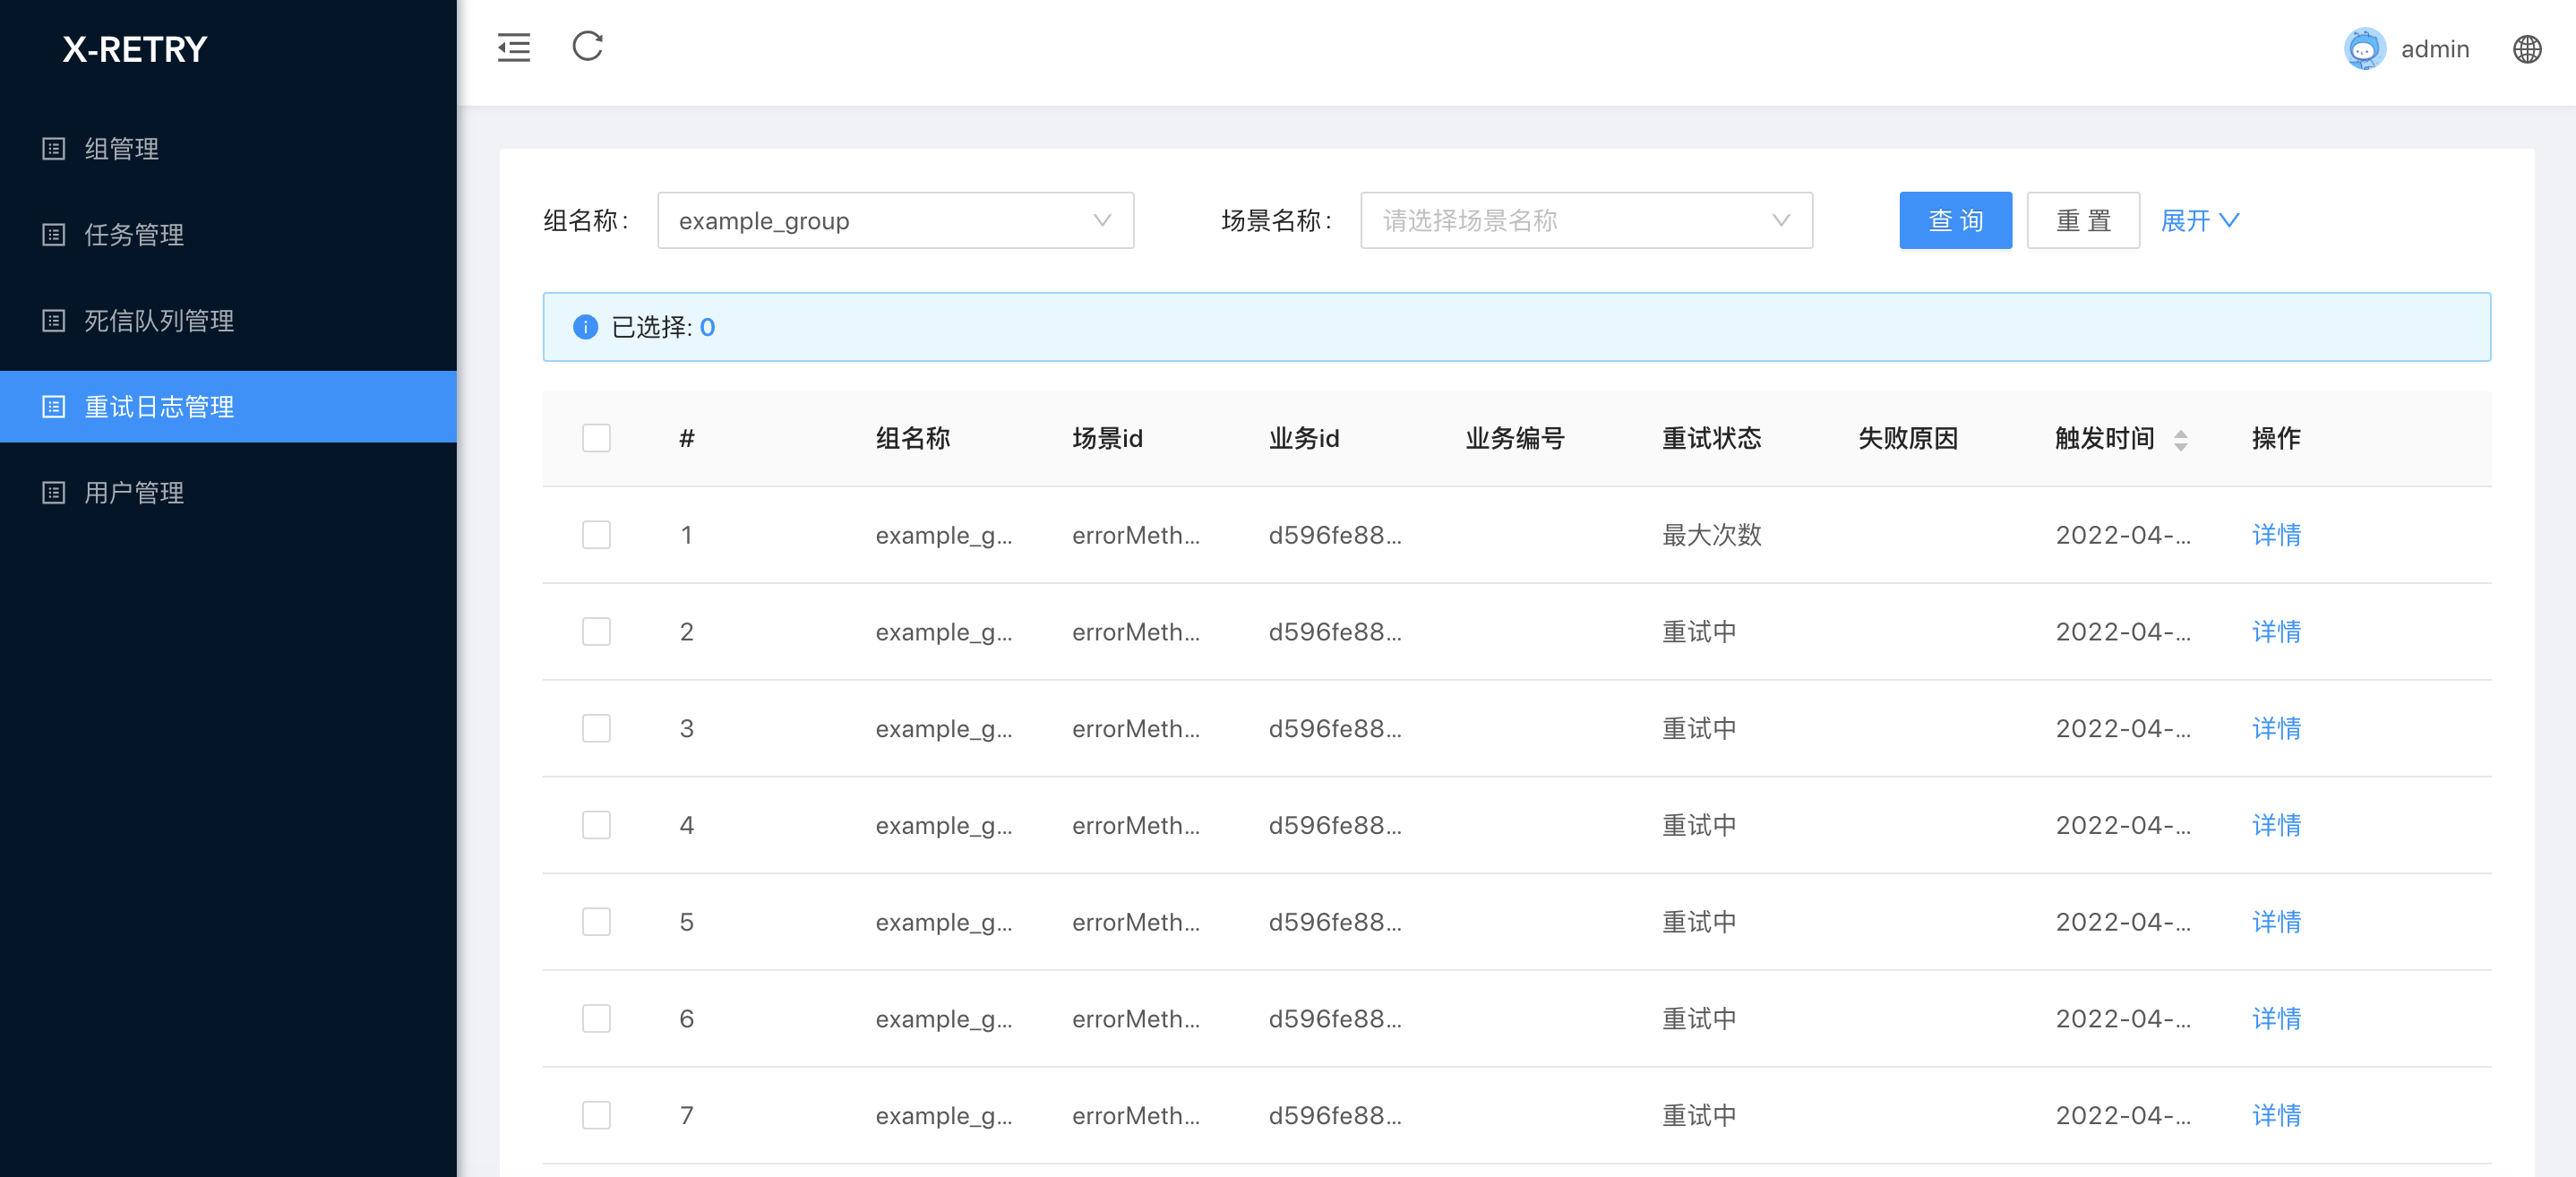This screenshot has height=1177, width=2576.
Task: Go to 任务管理 menu item
Action: point(134,235)
